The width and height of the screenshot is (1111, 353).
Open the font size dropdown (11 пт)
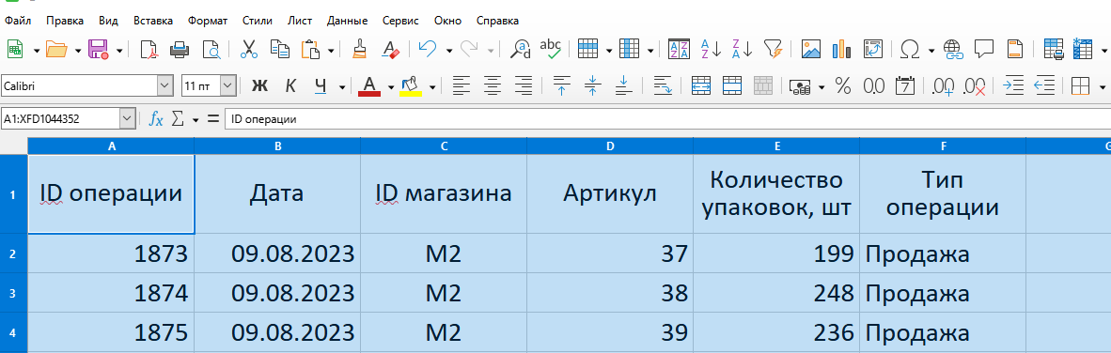tap(228, 86)
